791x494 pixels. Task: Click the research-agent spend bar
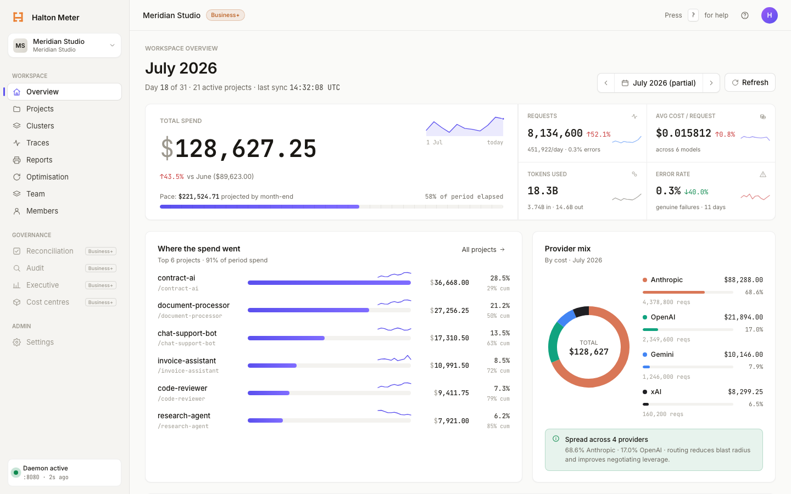[329, 420]
